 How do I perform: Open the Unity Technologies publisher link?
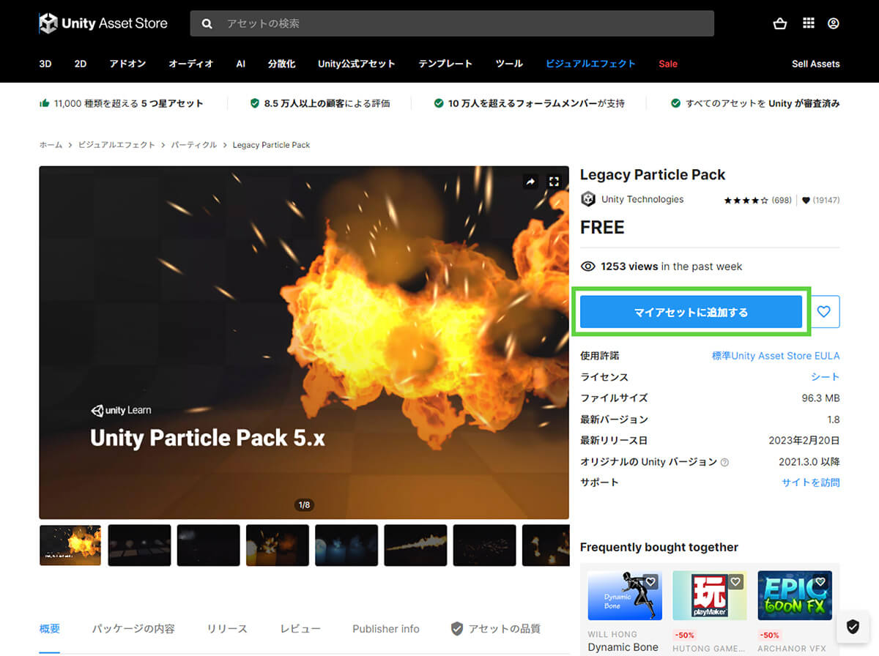click(642, 199)
